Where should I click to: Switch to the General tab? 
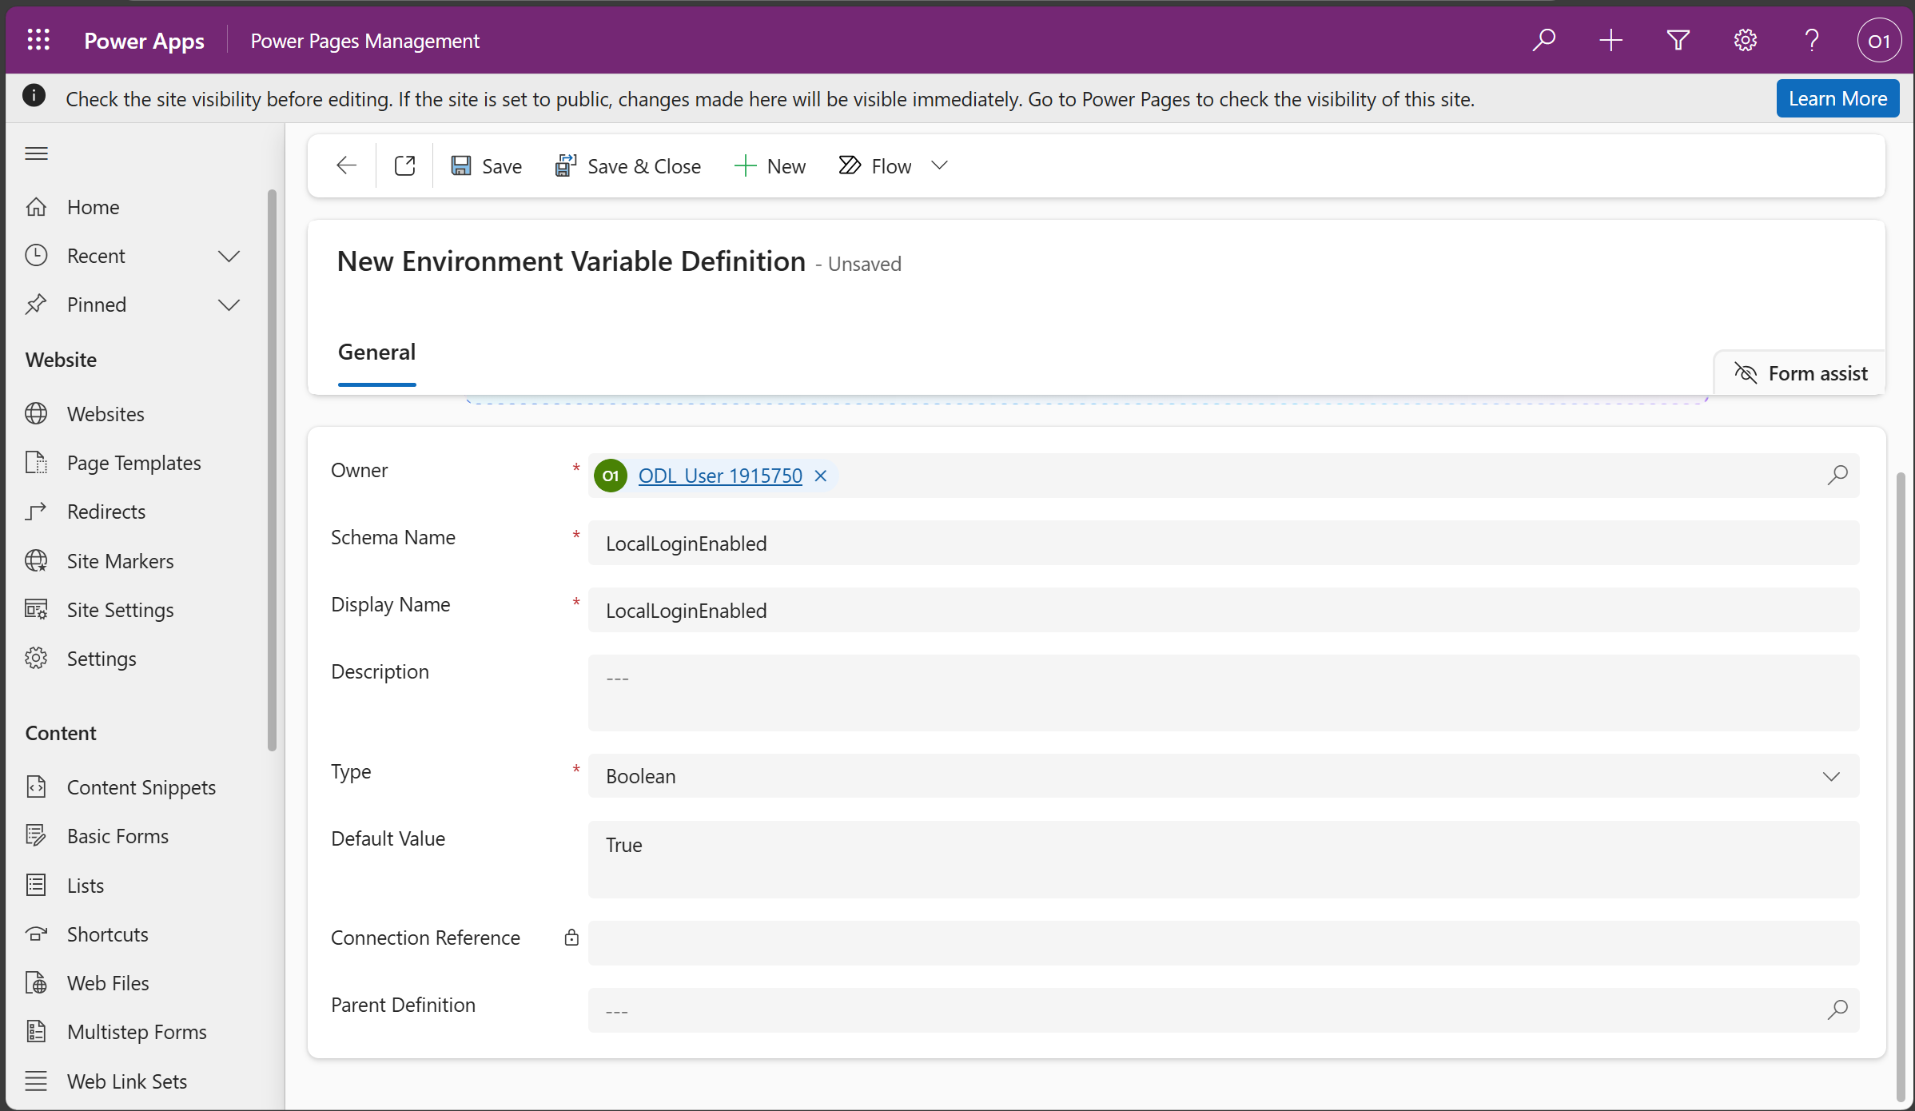coord(376,352)
